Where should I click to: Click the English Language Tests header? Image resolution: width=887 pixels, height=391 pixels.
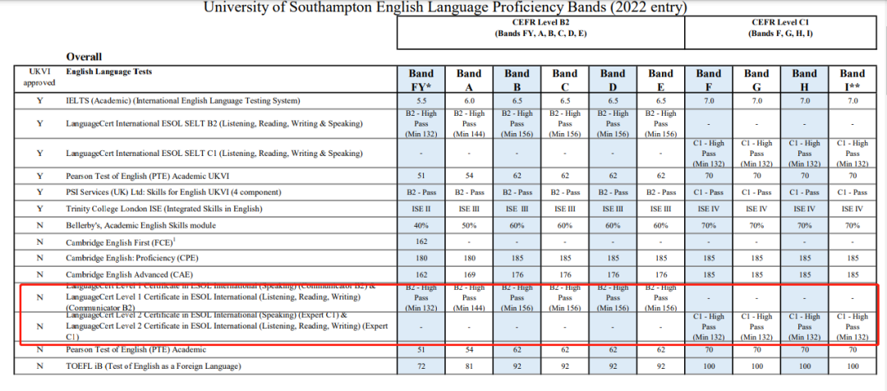(x=108, y=72)
